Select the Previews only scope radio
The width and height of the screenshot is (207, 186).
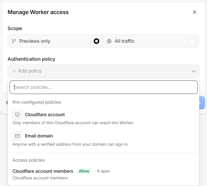(x=96, y=41)
